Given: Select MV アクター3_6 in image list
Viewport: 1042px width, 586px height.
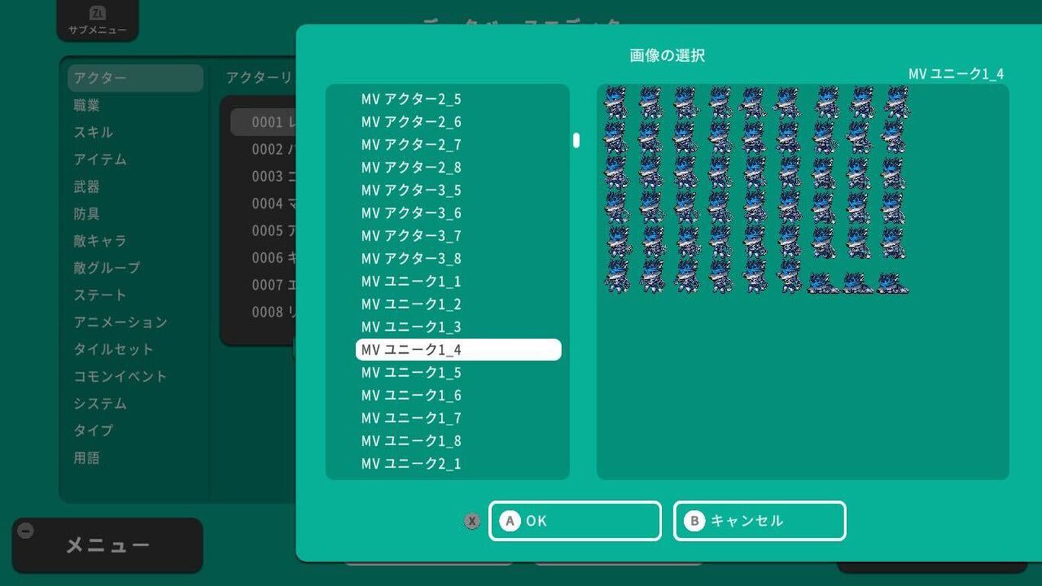Looking at the screenshot, I should pos(459,213).
